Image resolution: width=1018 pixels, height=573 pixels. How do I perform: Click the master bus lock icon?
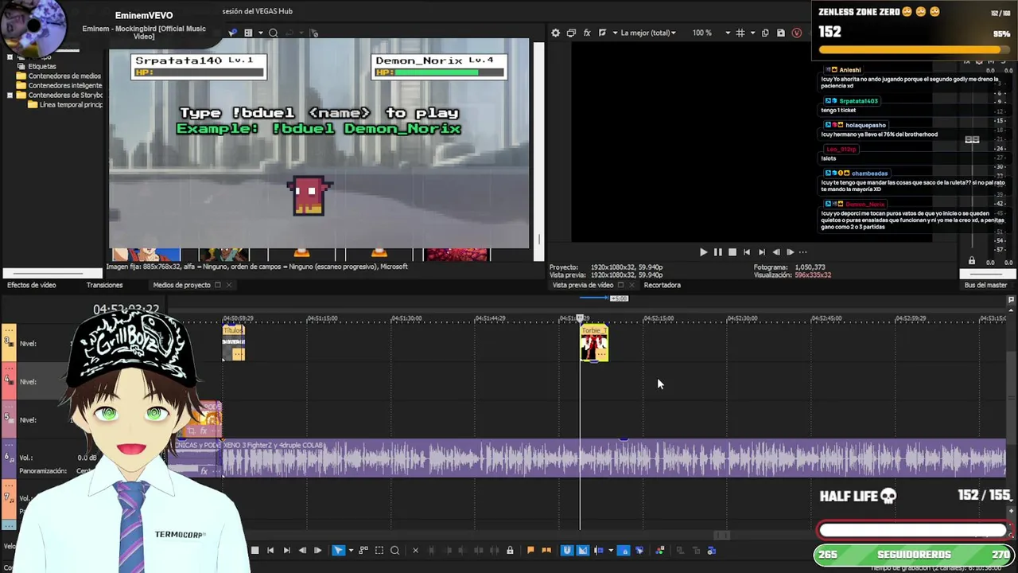971,261
